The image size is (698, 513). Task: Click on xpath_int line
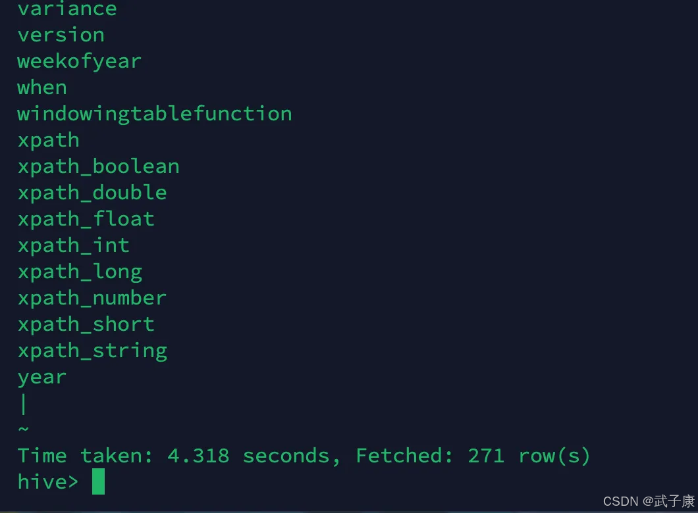point(74,245)
